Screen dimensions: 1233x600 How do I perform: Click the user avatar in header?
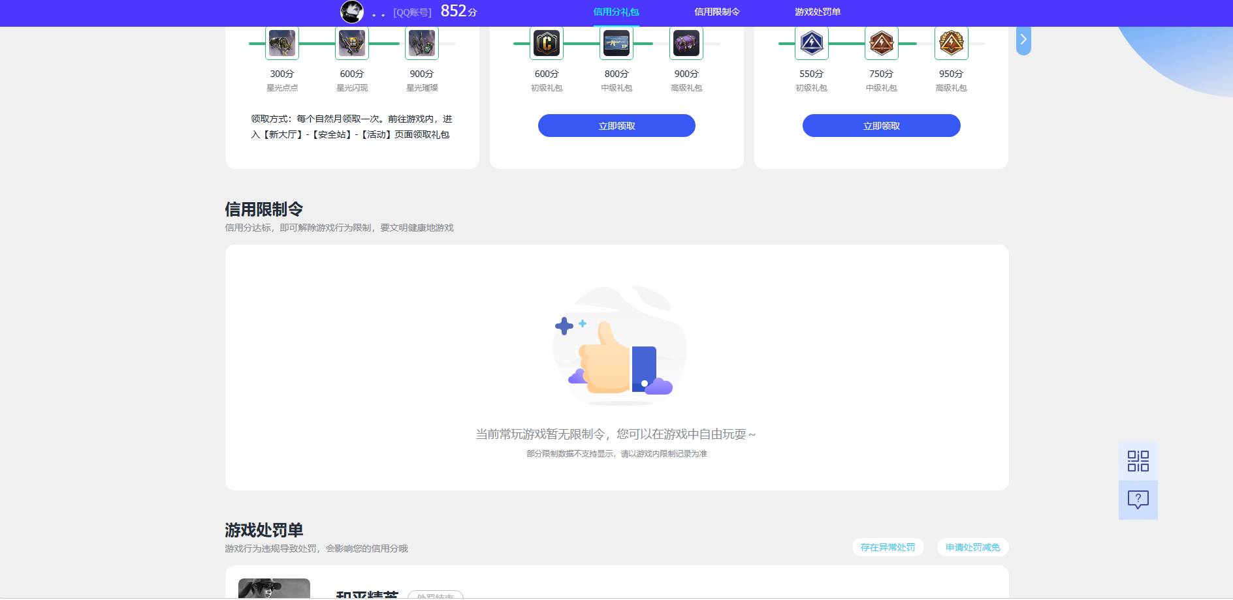pos(352,12)
